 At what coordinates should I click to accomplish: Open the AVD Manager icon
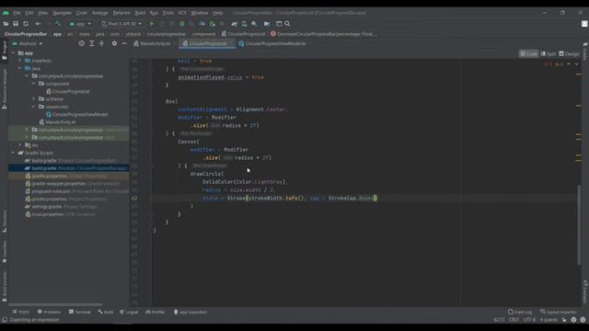(244, 24)
